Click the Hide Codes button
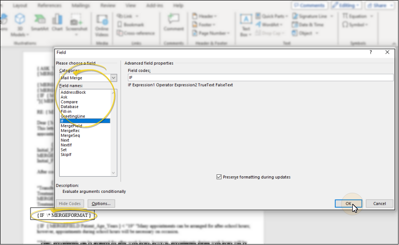Viewport: 399px width, 245px height. (x=71, y=203)
